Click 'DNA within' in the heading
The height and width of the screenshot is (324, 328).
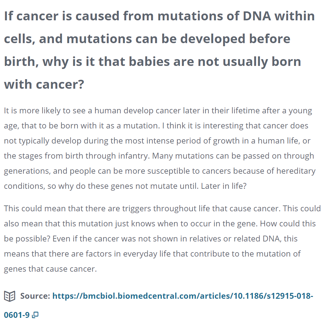[279, 16]
